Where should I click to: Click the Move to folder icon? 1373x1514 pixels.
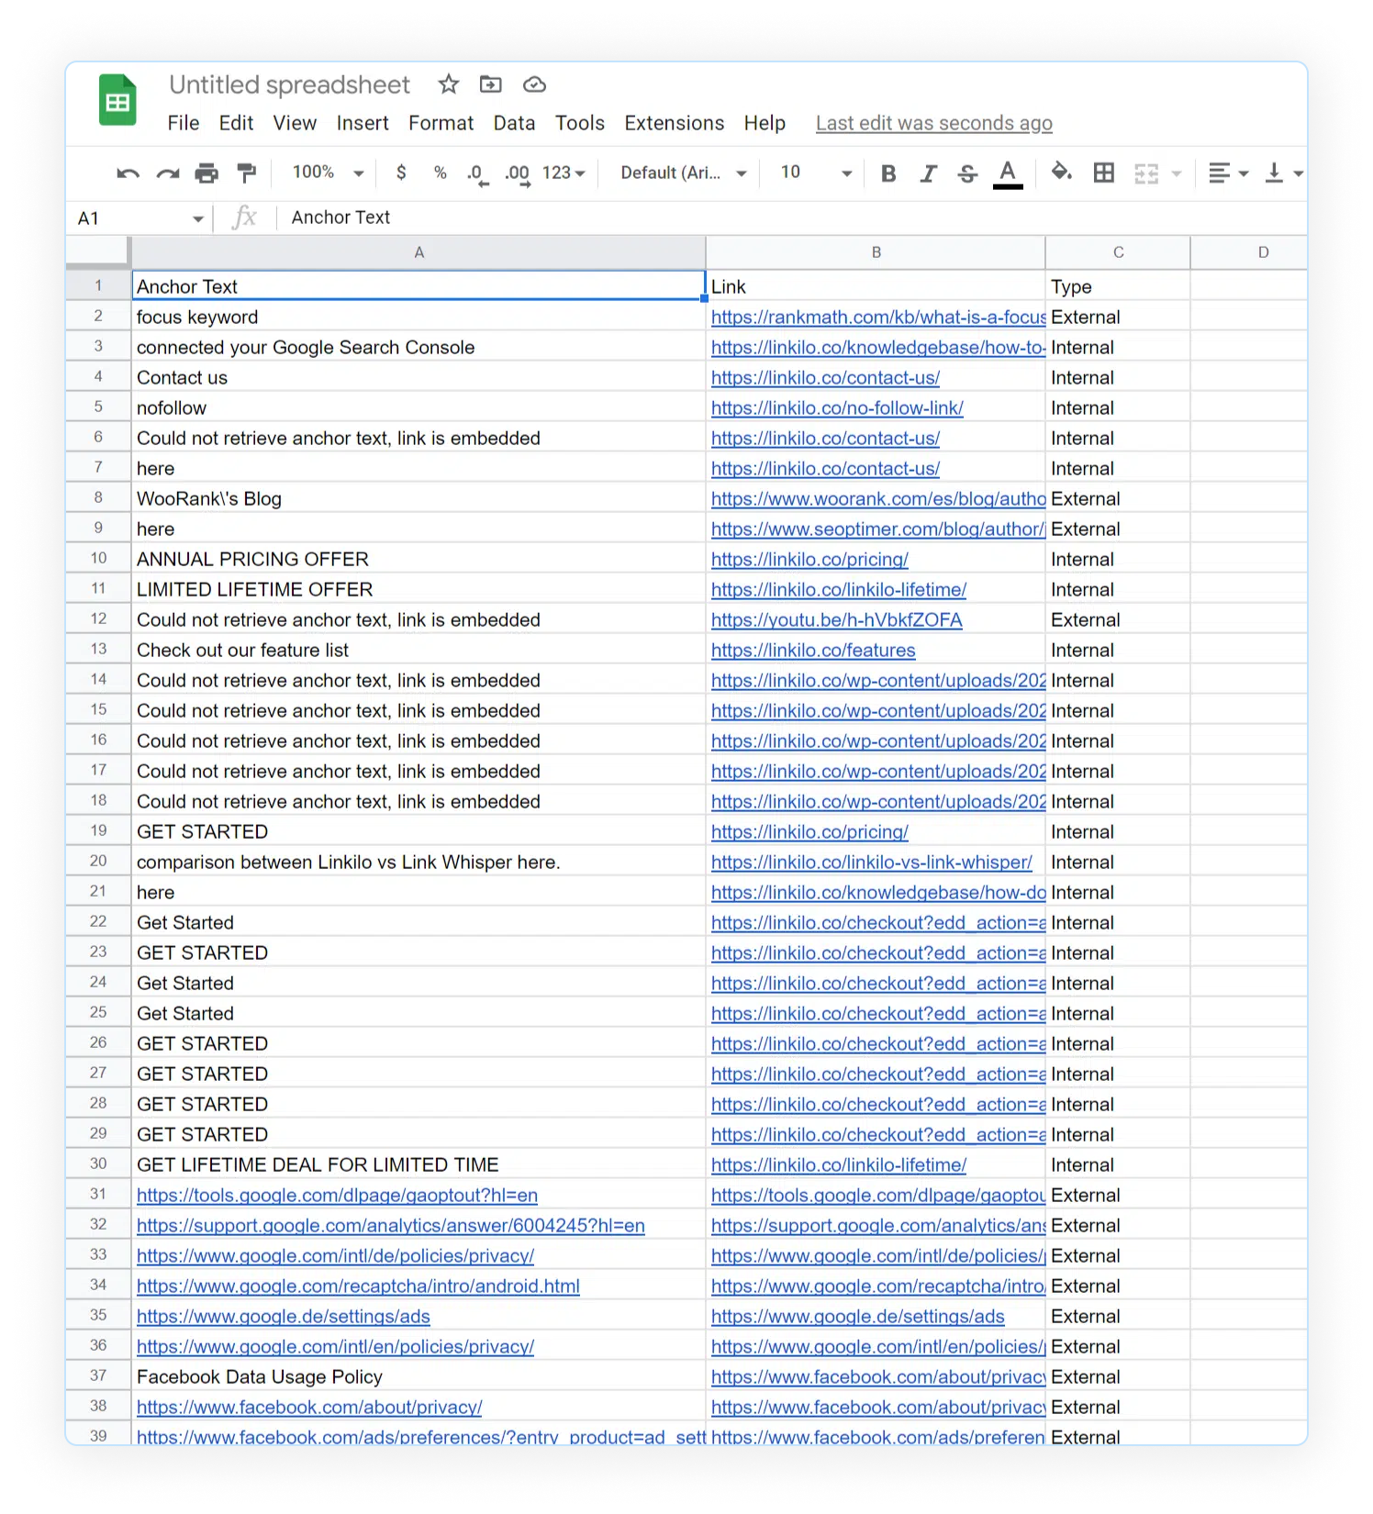coord(491,84)
